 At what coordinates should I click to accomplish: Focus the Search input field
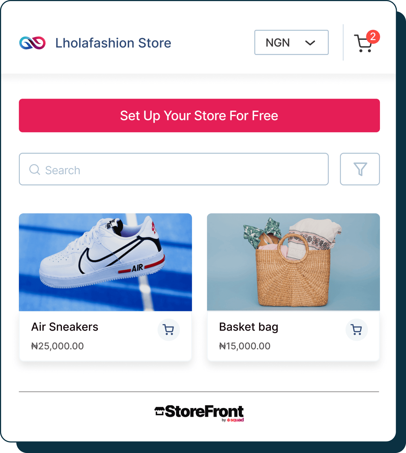pos(173,169)
